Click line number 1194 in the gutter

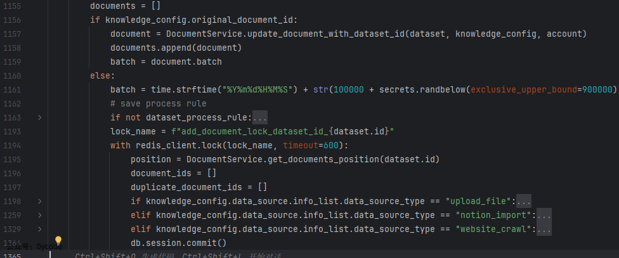(11, 145)
